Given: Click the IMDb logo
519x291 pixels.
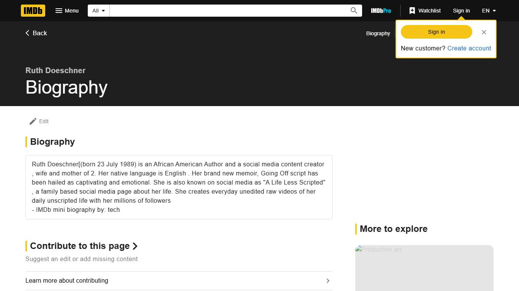Looking at the screenshot, I should point(33,11).
